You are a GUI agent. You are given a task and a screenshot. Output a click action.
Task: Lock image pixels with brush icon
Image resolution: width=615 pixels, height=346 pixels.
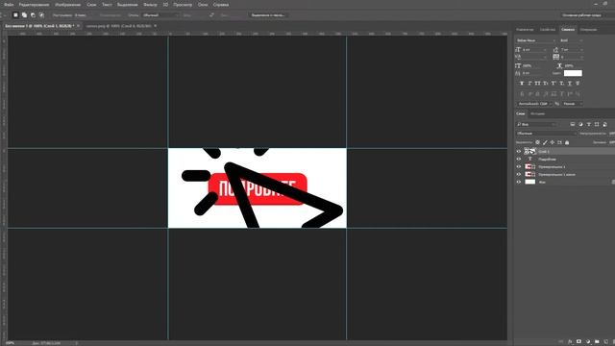tap(545, 142)
